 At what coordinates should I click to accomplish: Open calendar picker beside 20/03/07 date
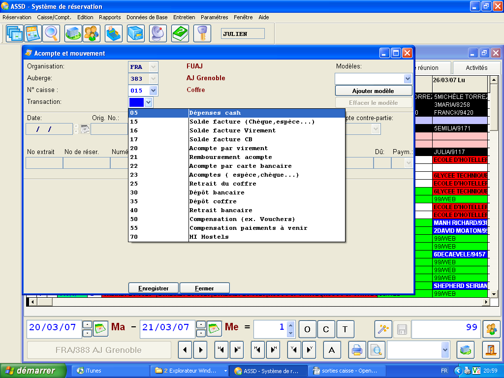click(100, 328)
